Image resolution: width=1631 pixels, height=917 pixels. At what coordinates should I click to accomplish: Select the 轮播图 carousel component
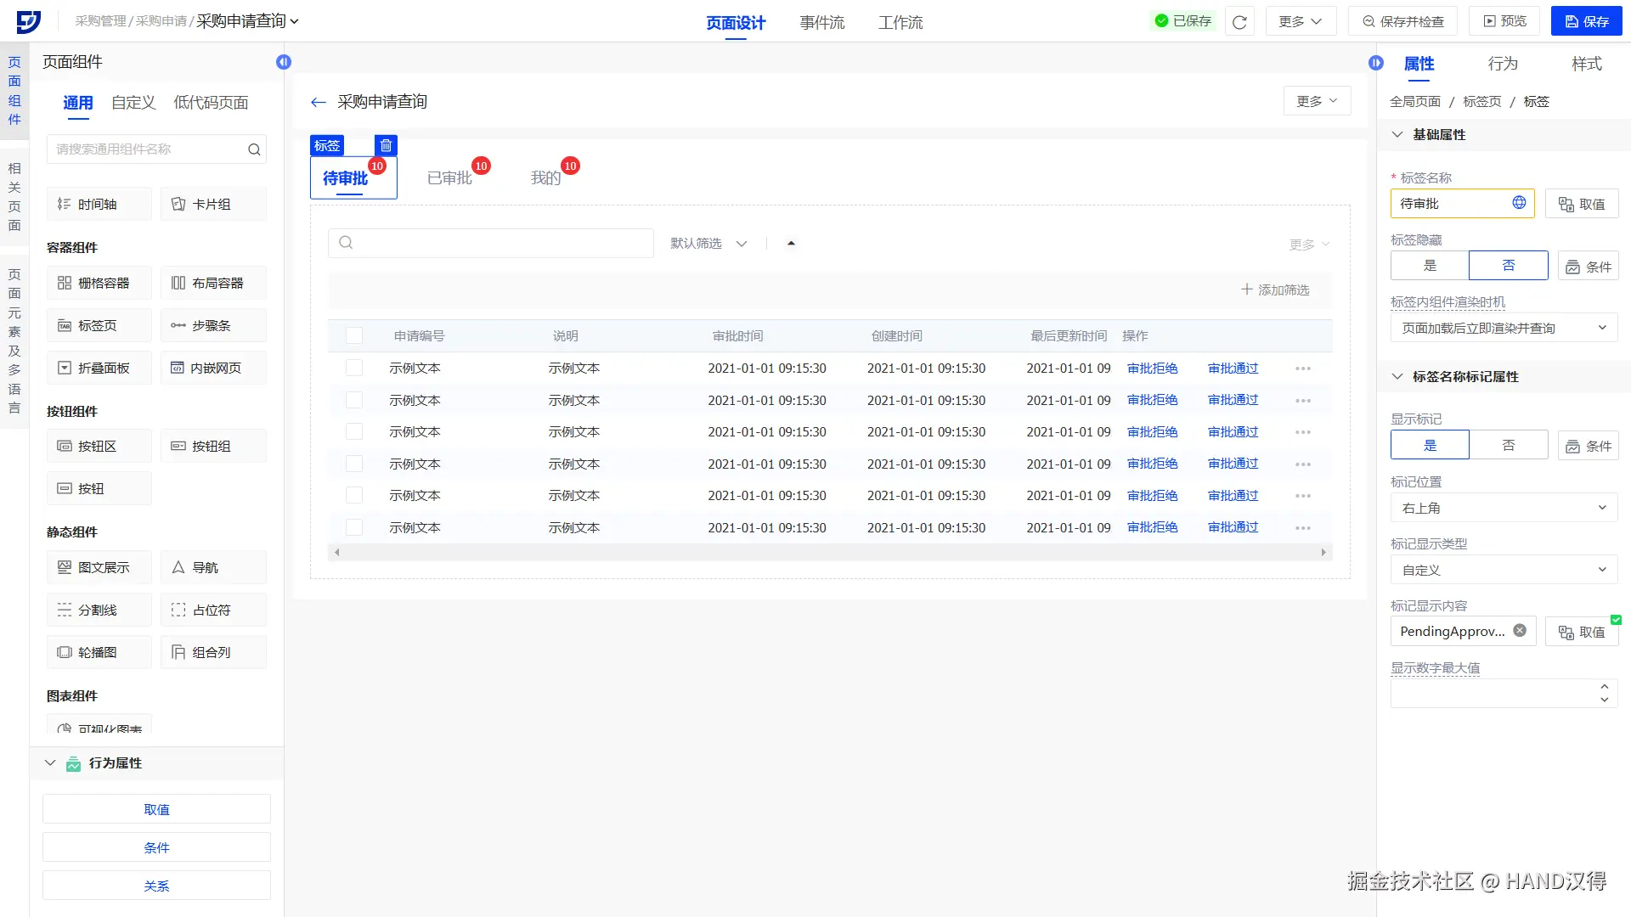(x=99, y=652)
